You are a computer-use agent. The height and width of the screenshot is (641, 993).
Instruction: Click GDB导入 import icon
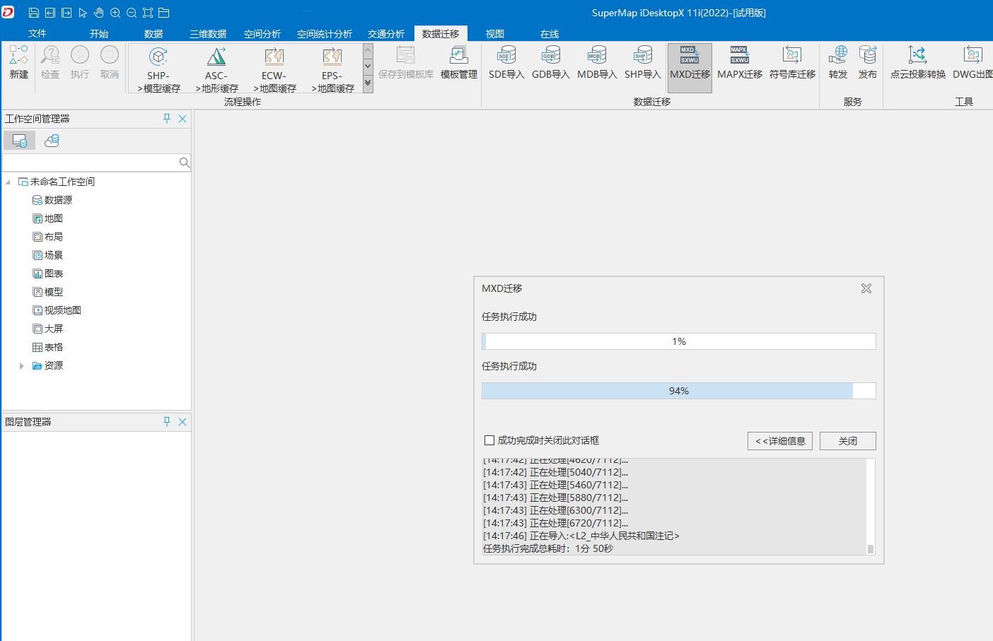click(x=551, y=62)
